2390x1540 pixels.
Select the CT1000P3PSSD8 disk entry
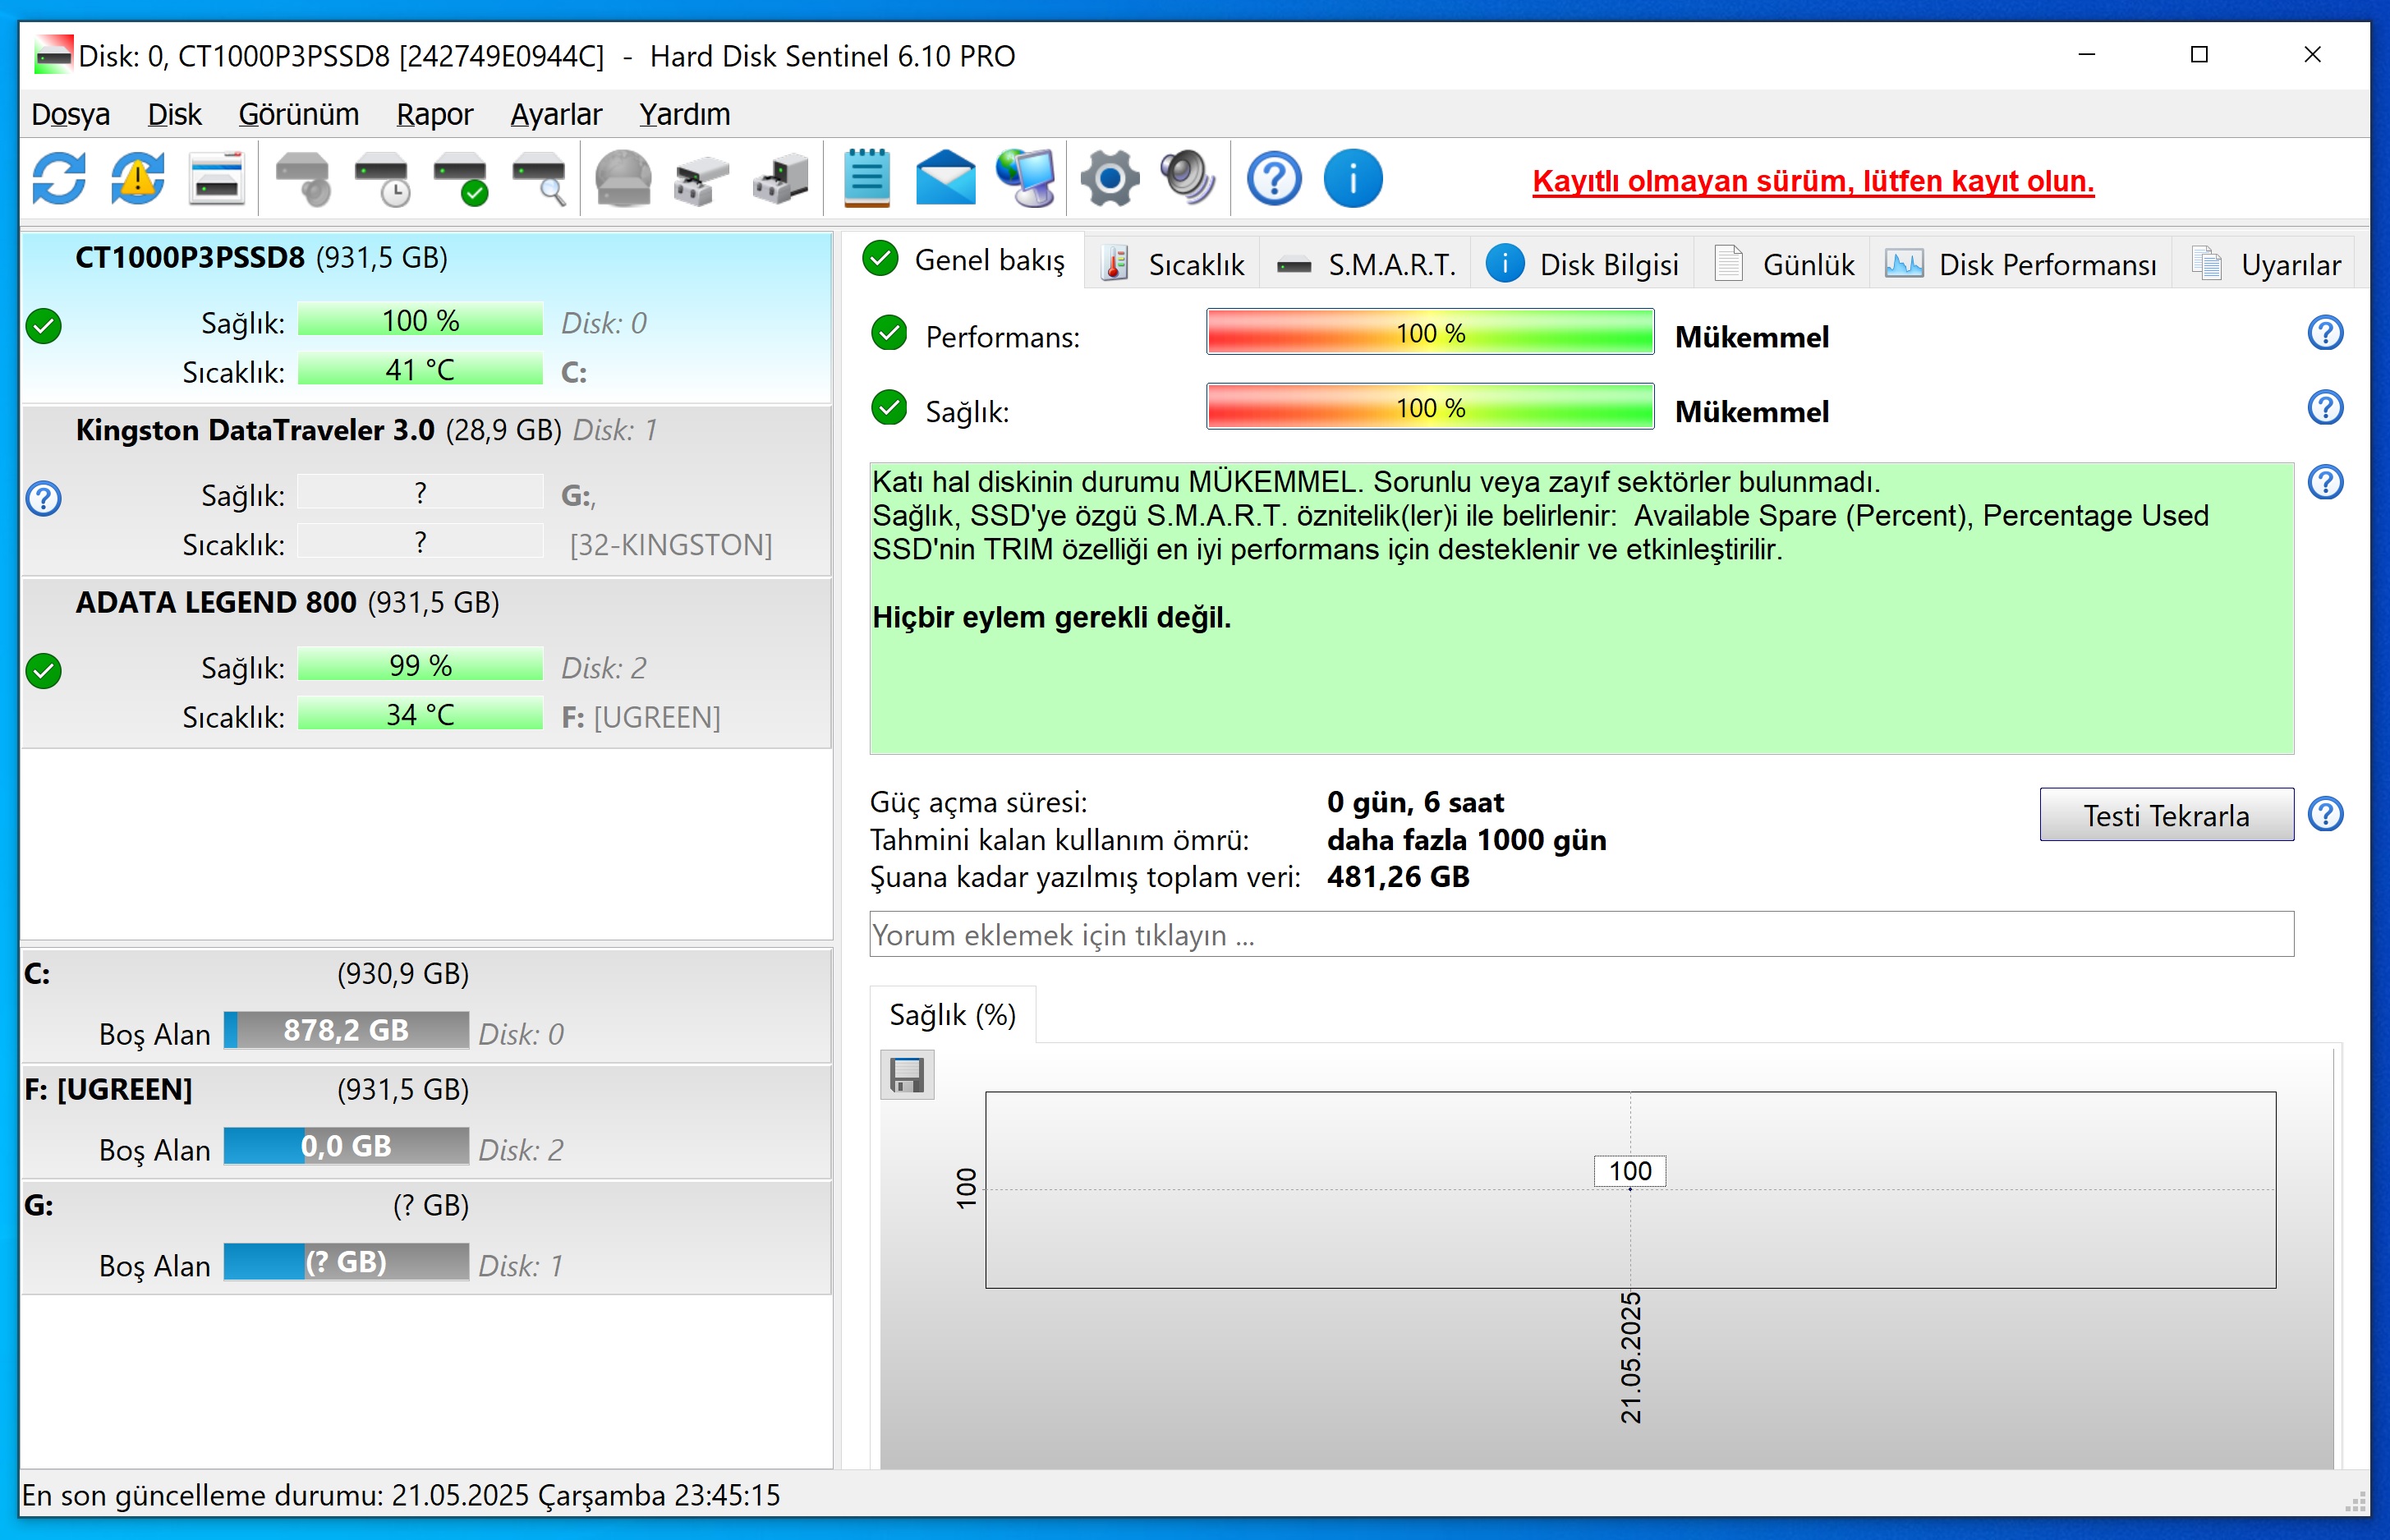426,318
